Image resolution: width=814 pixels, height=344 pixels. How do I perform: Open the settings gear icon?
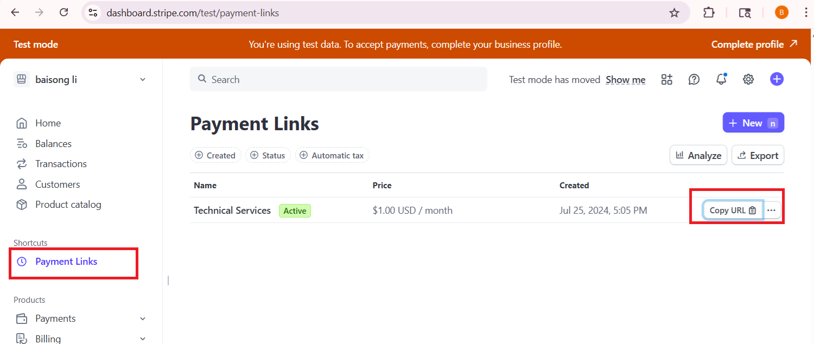748,80
